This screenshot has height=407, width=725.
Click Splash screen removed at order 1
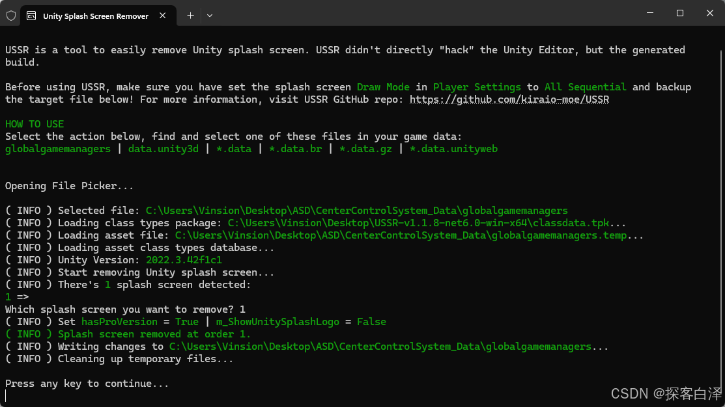pyautogui.click(x=128, y=334)
